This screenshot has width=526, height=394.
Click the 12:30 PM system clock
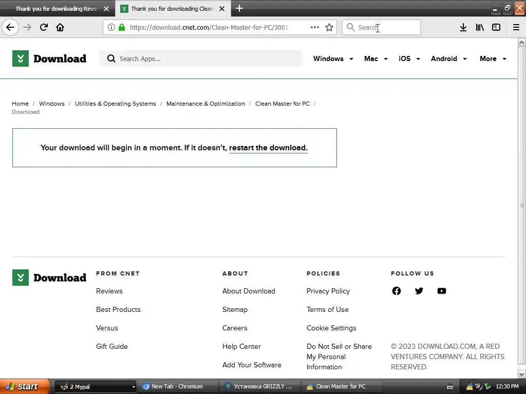507,386
